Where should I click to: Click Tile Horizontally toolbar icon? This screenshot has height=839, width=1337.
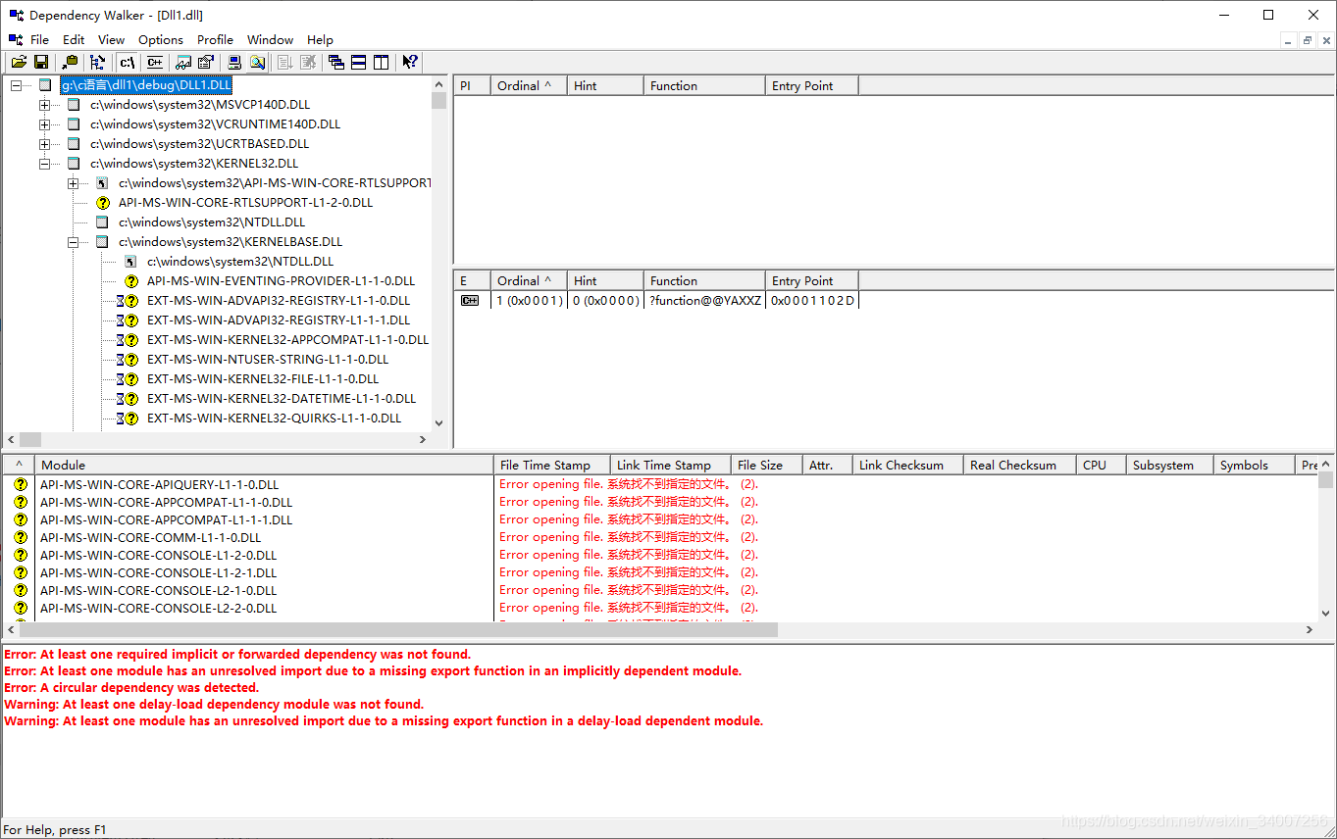click(359, 62)
